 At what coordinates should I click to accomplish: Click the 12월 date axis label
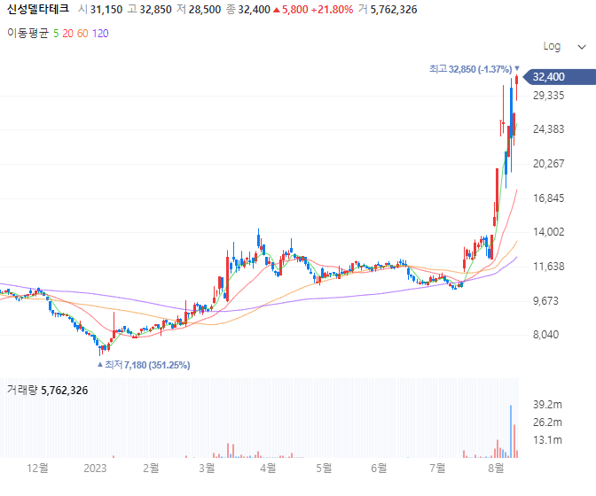point(37,469)
